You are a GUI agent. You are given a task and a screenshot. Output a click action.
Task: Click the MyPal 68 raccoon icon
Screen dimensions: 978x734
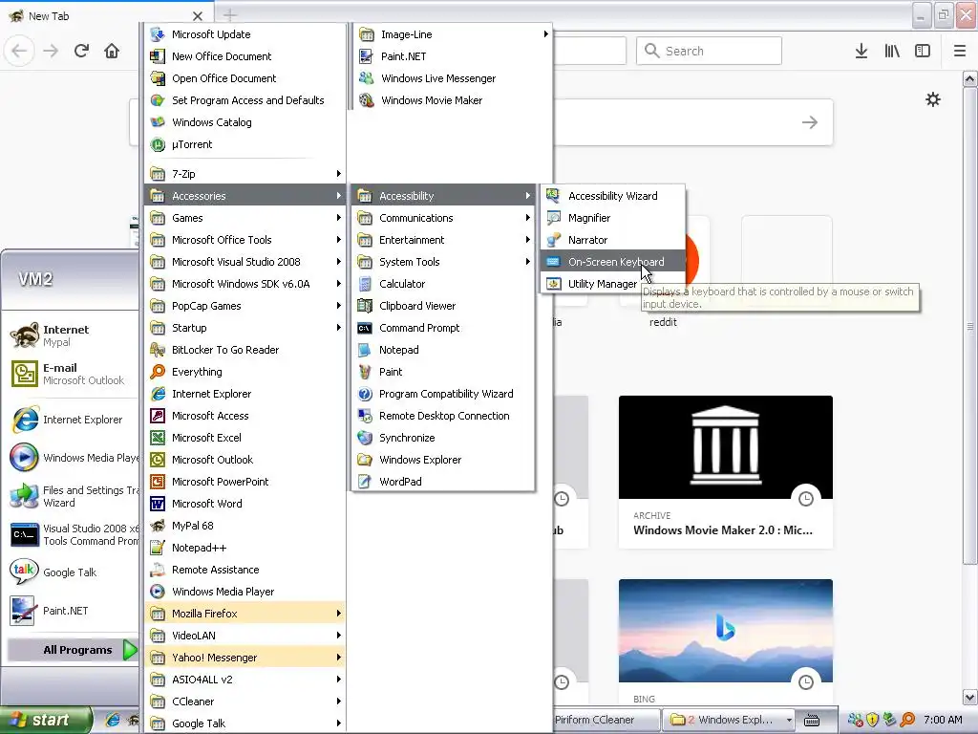pyautogui.click(x=158, y=526)
